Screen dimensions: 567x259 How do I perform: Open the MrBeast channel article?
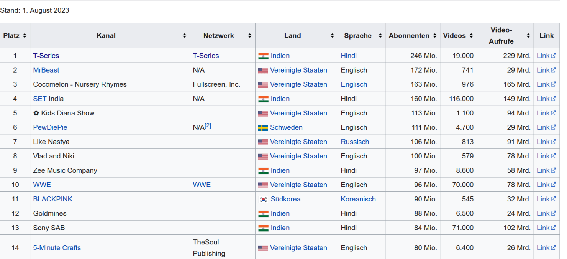pos(46,70)
